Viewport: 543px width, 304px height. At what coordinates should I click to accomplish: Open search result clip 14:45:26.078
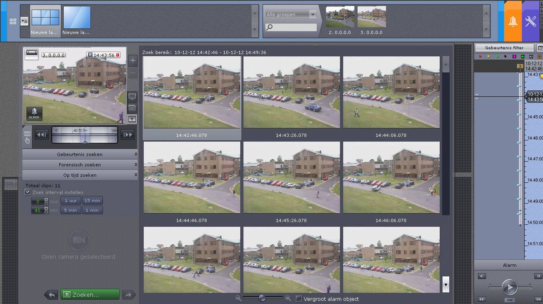pos(292,177)
